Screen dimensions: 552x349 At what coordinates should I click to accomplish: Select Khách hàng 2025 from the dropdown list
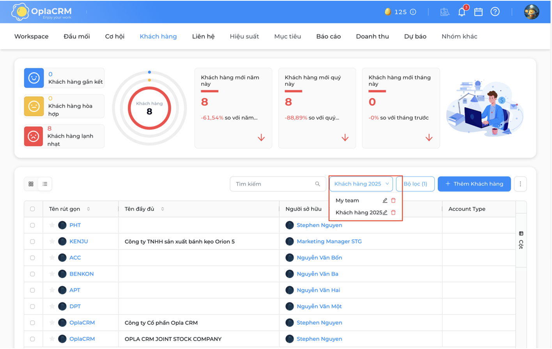(359, 213)
